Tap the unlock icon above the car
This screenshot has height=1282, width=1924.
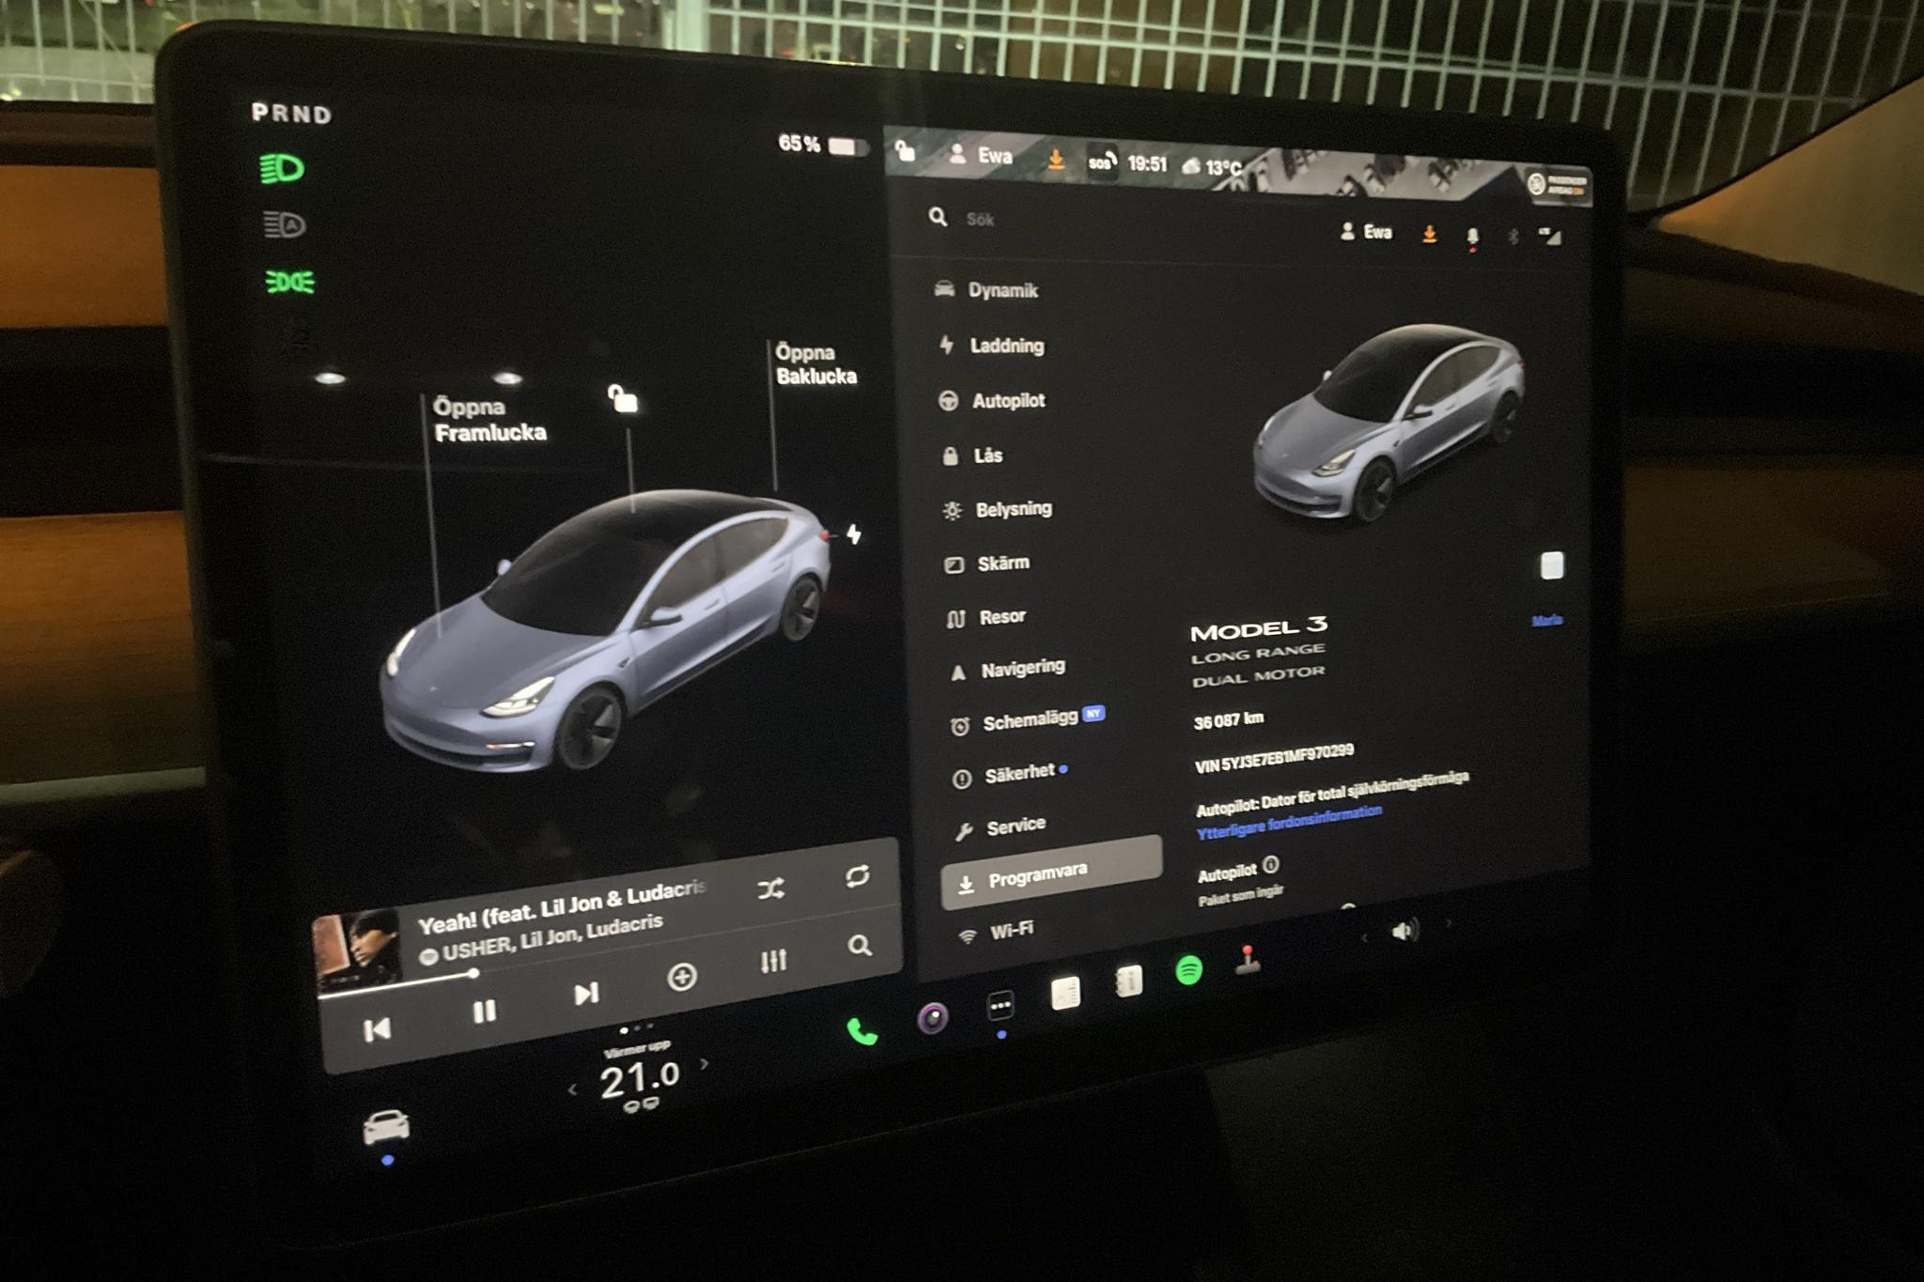622,398
